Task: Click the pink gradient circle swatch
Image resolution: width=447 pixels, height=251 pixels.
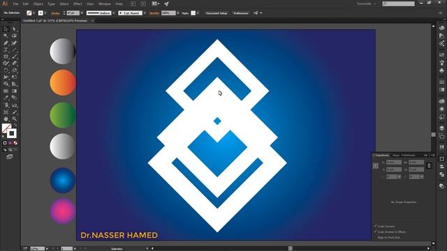Action: point(62,211)
